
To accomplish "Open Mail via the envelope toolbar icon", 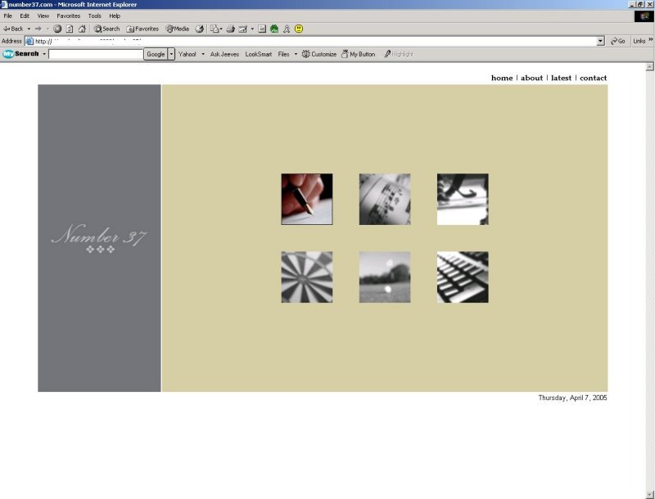I will tap(214, 28).
